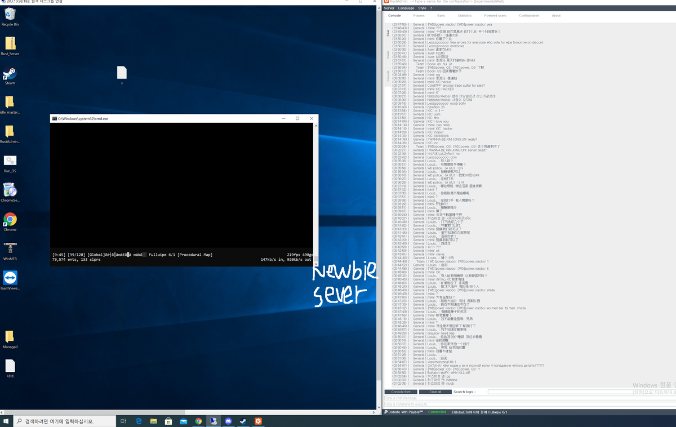Open the Mail app from the taskbar
Image resolution: width=676 pixels, height=427 pixels.
click(183, 421)
